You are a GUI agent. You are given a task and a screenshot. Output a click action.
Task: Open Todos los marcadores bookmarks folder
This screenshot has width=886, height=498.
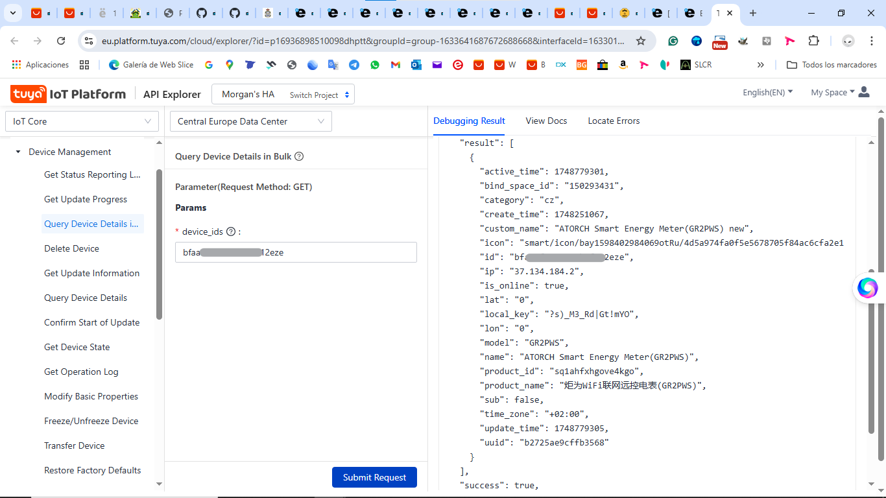832,65
